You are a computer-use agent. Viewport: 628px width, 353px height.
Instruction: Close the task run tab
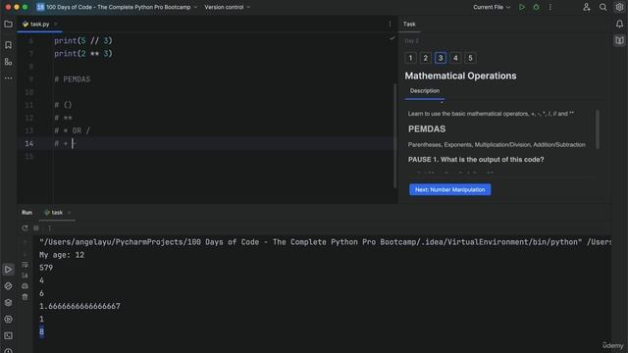point(69,213)
